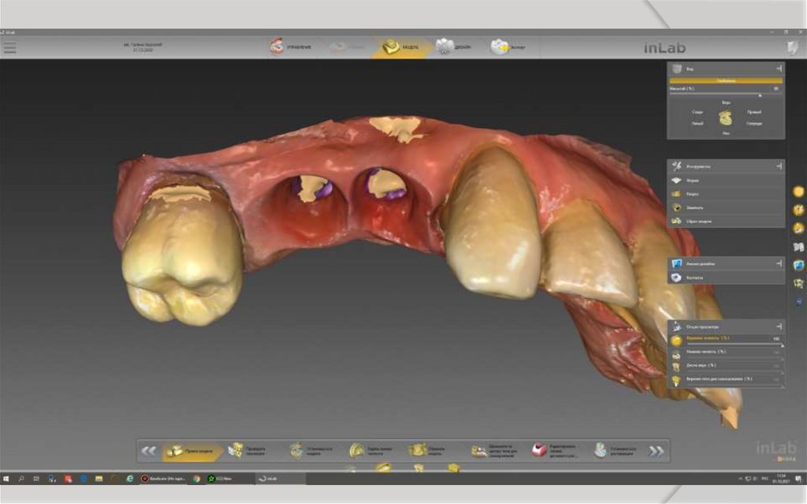The width and height of the screenshot is (807, 504).
Task: Click the topmost gold sphere icon in side strip
Action: point(798,192)
